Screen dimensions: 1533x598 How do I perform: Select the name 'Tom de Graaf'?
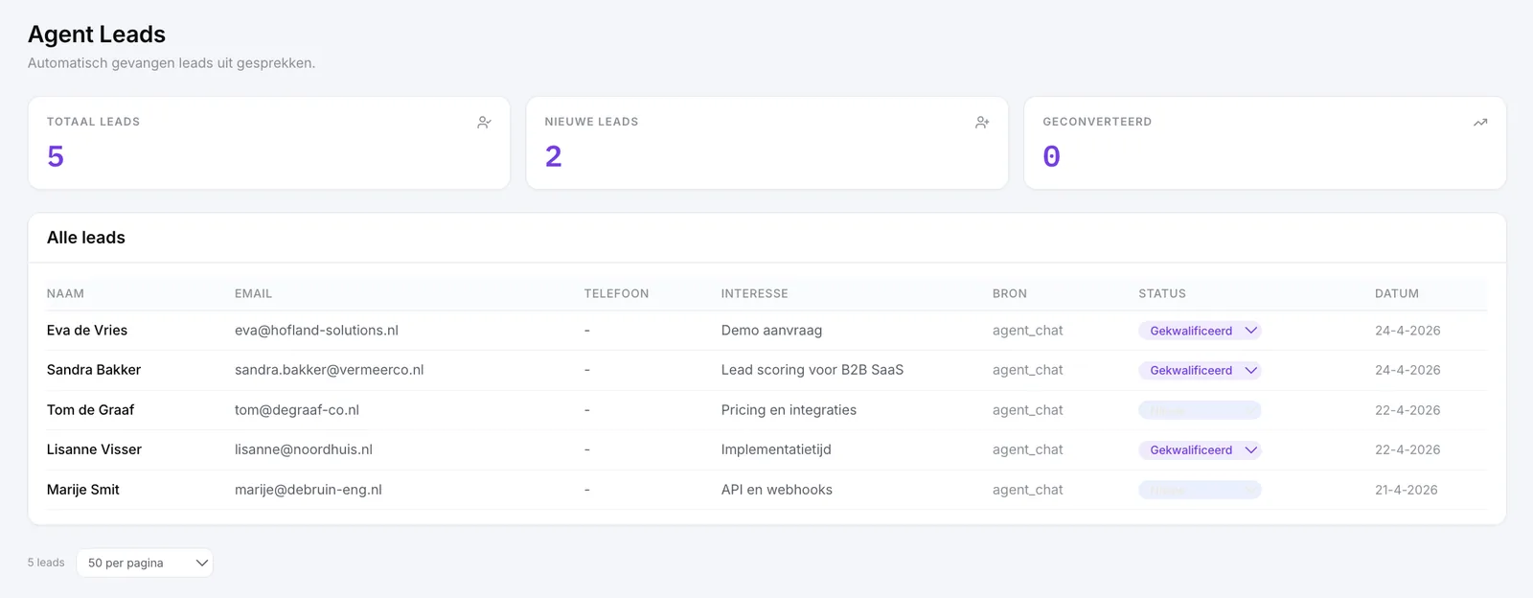coord(90,409)
